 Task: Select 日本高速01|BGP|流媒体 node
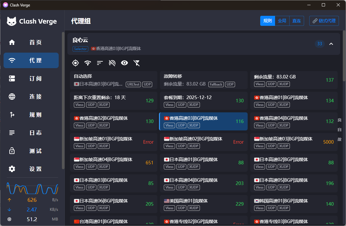(x=204, y=163)
